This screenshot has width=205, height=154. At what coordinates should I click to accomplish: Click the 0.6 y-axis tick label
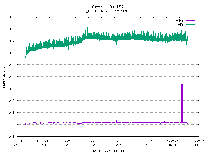(x=12, y=53)
